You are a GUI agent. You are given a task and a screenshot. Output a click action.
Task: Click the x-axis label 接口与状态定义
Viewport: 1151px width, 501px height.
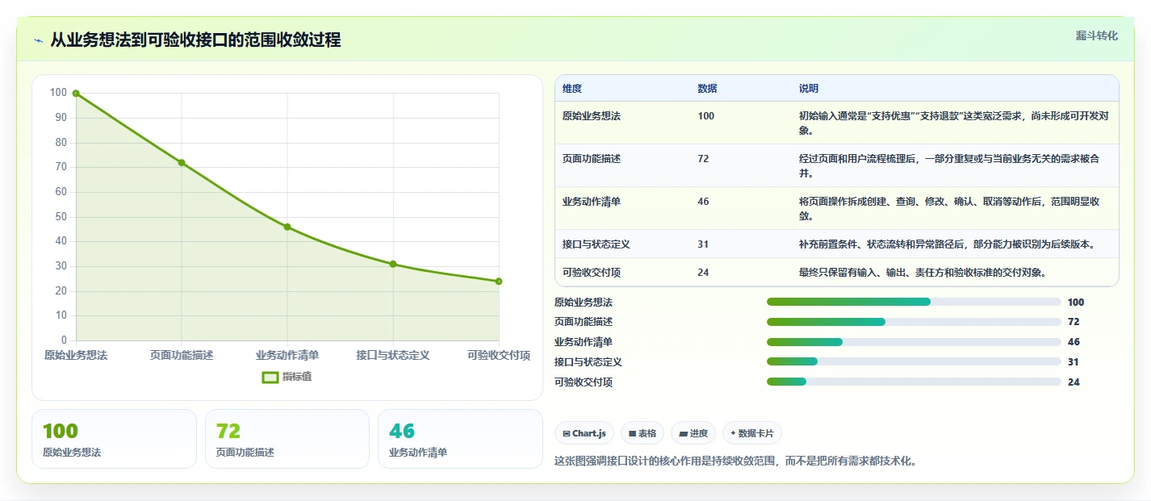point(393,355)
